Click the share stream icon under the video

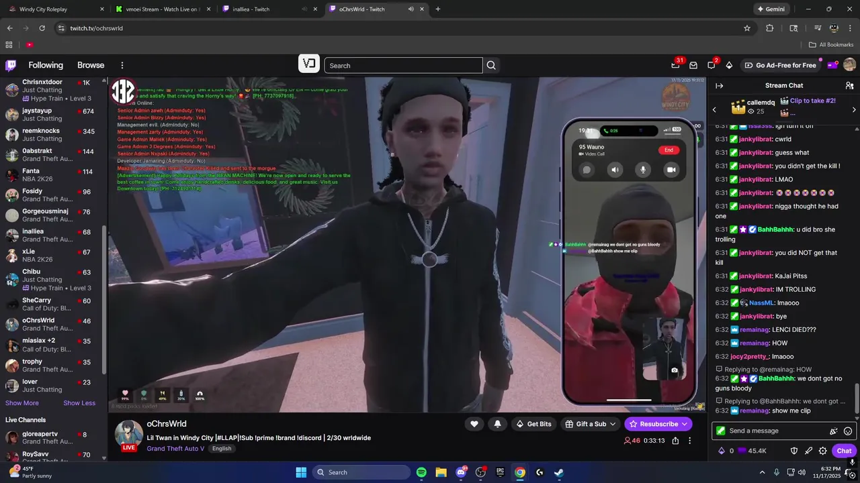tap(675, 441)
